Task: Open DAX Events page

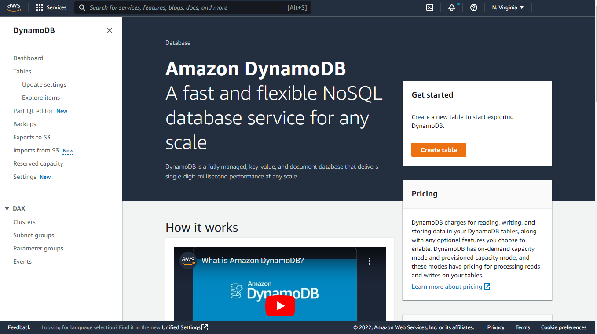Action: (22, 261)
